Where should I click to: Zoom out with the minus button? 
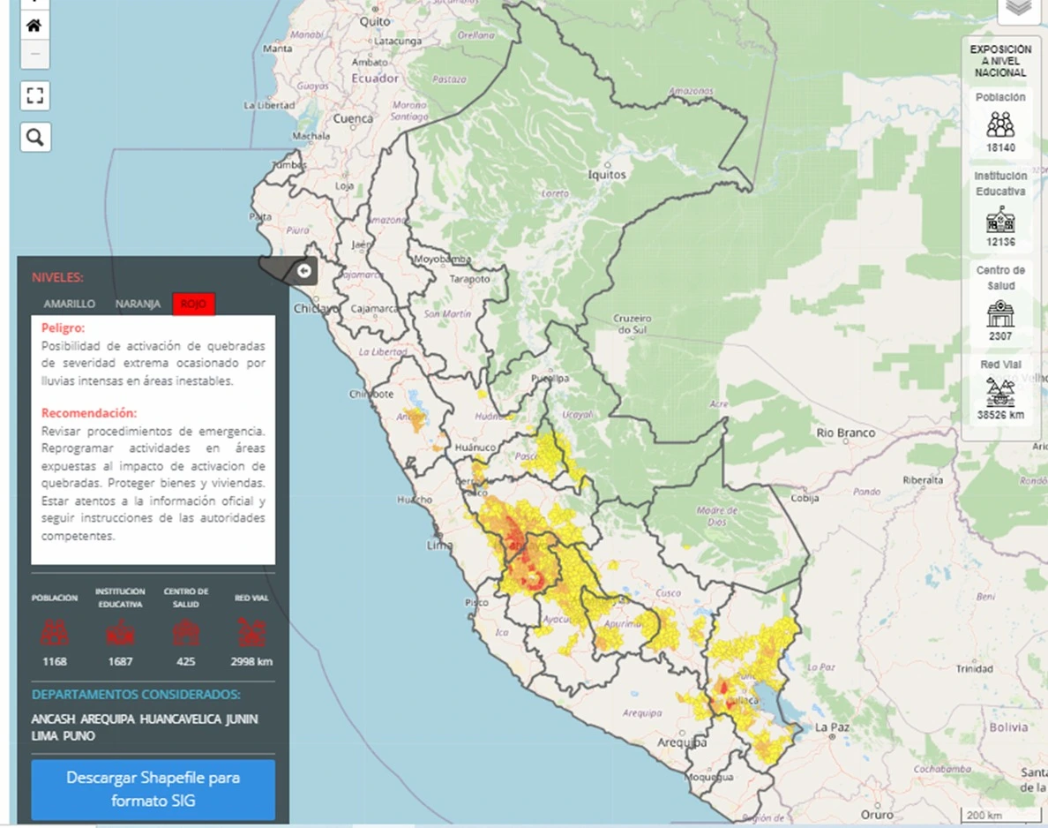point(34,55)
